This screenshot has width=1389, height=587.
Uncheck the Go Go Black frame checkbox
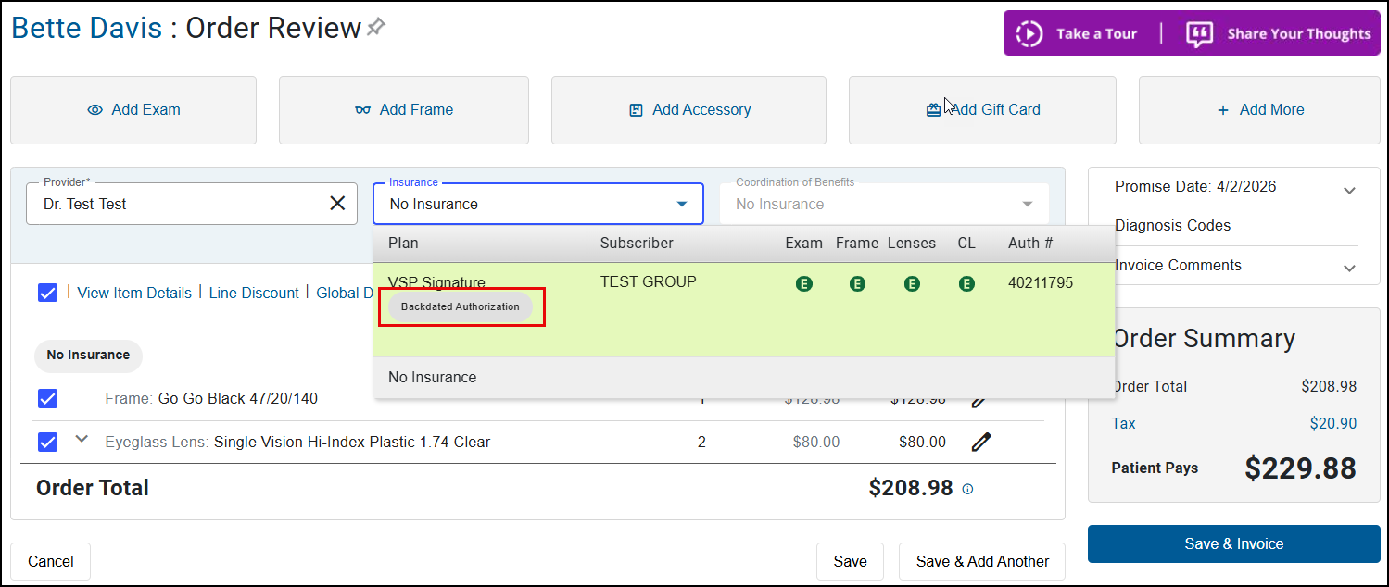pyautogui.click(x=48, y=398)
